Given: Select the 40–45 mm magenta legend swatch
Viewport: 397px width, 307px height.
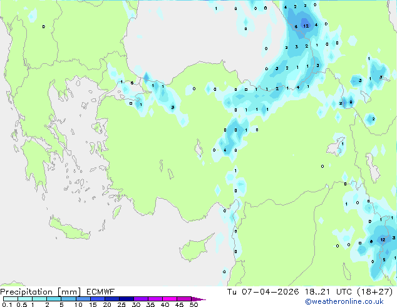Looking at the screenshot, I should pyautogui.click(x=170, y=299).
